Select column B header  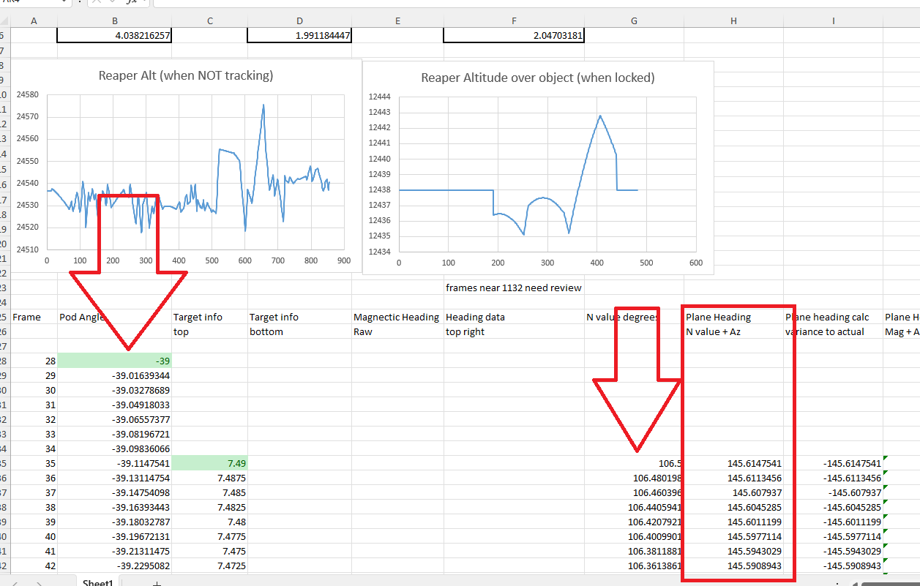point(114,21)
